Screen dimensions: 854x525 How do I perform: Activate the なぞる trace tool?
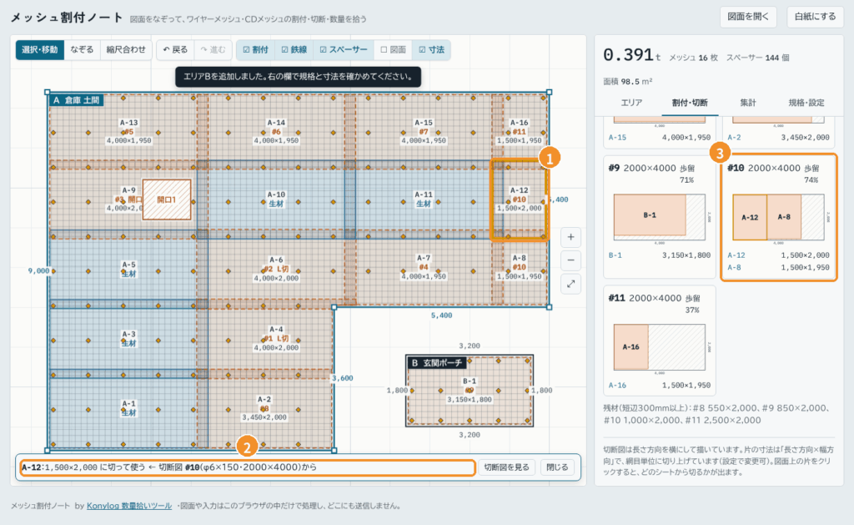click(82, 49)
